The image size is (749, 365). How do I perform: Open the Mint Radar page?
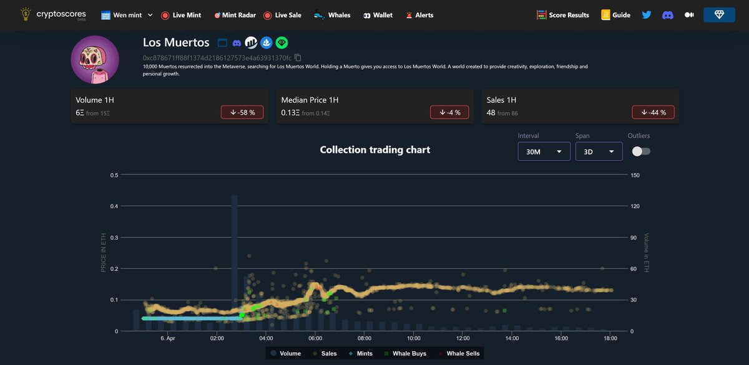click(x=235, y=15)
